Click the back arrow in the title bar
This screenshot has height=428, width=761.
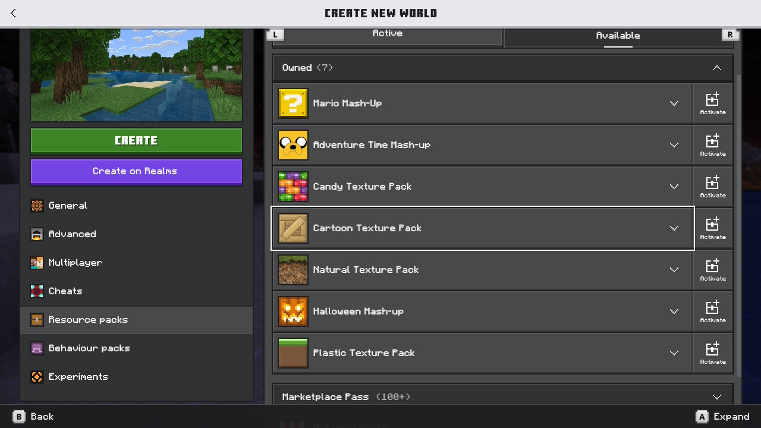pyautogui.click(x=13, y=13)
